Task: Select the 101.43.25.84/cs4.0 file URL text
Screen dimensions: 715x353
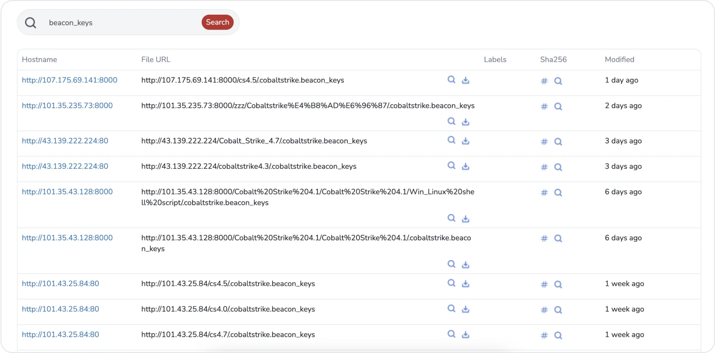Action: pos(228,309)
